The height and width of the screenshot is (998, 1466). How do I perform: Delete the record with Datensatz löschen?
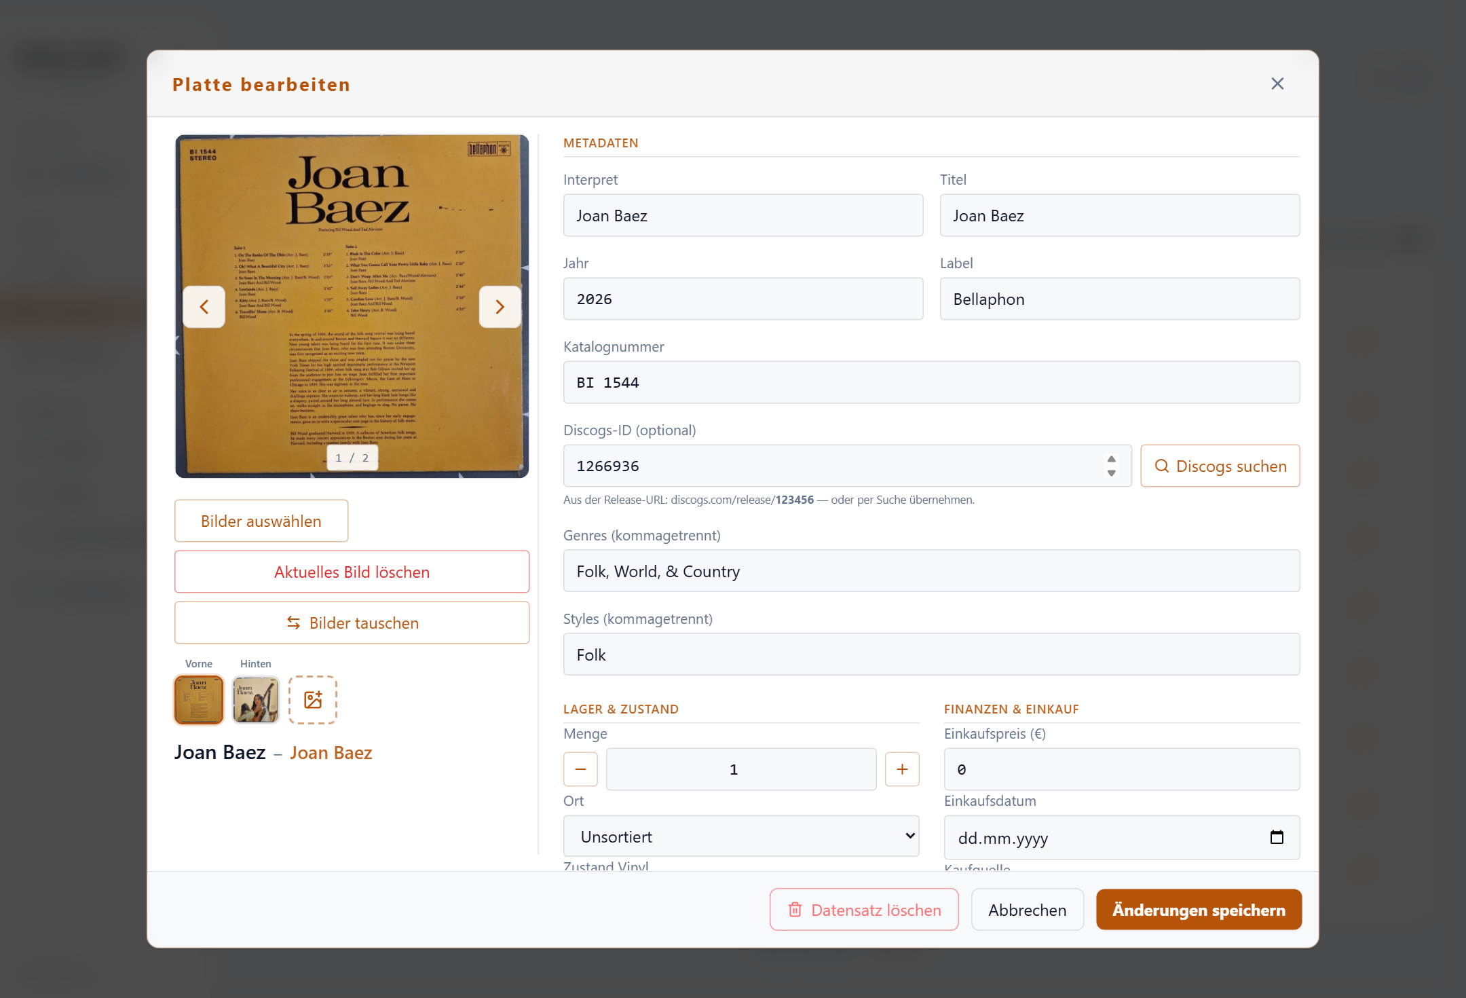pyautogui.click(x=864, y=910)
